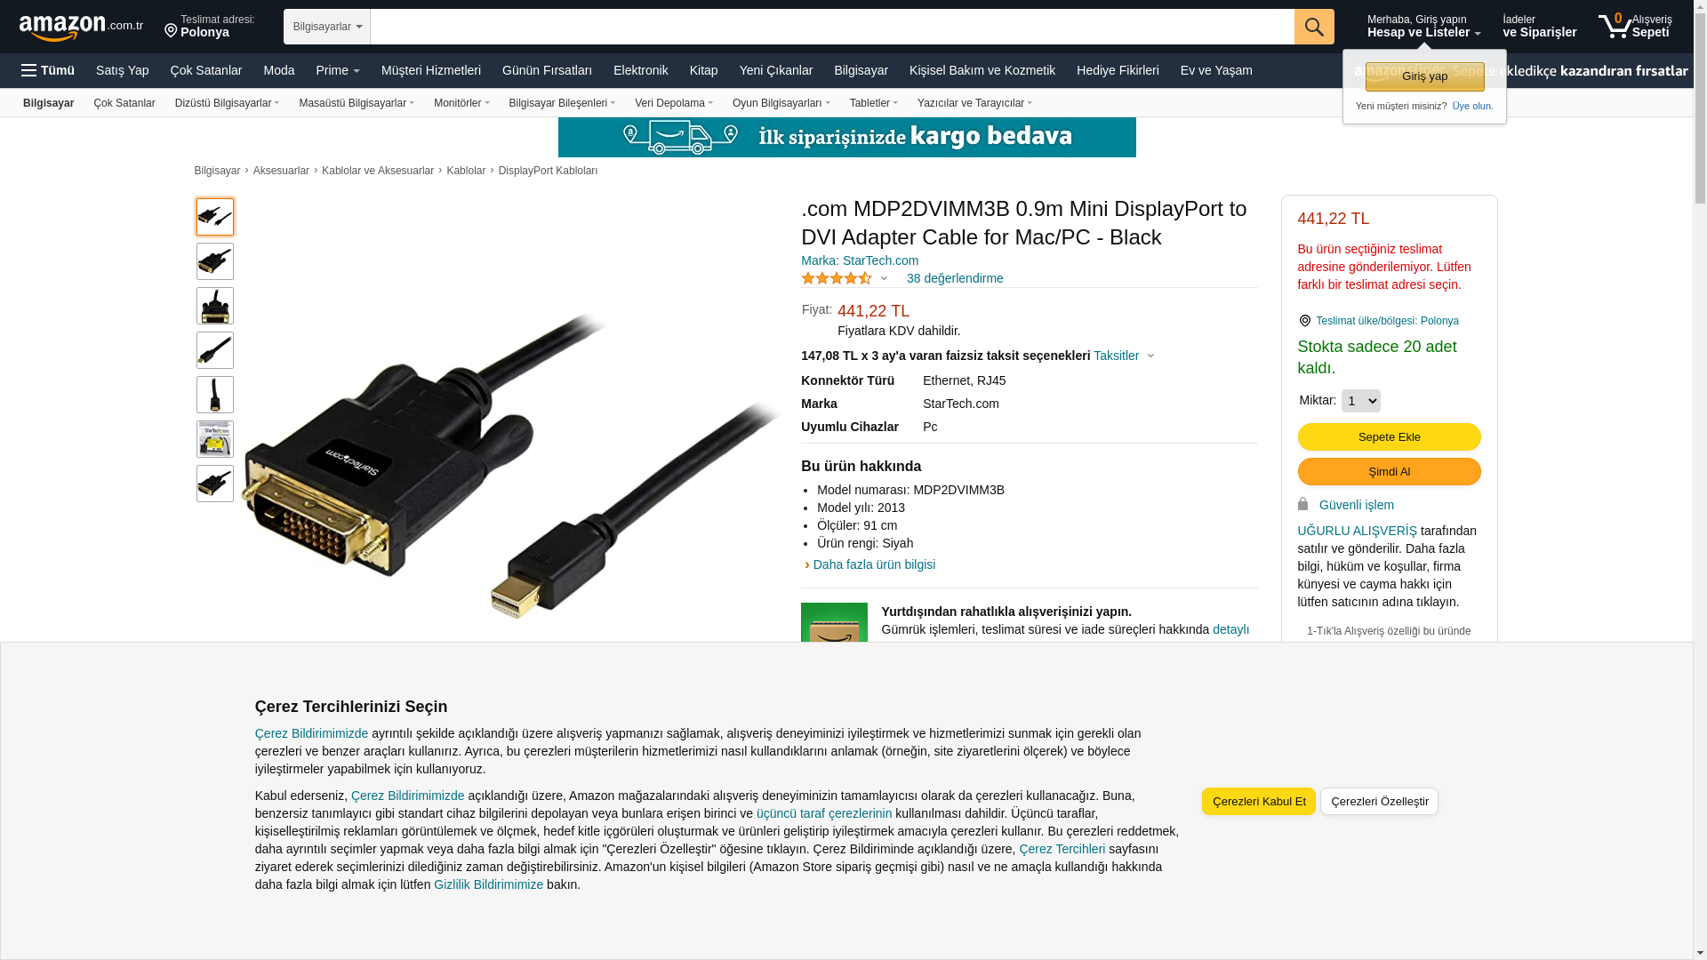
Task: Open the Tümü hamburger menu
Action: [x=48, y=70]
